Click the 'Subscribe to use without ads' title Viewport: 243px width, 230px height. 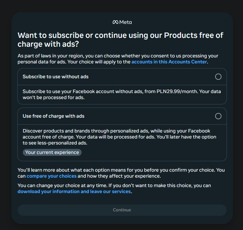pyautogui.click(x=55, y=77)
